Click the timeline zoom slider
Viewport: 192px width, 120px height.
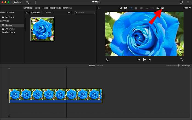tap(172, 66)
